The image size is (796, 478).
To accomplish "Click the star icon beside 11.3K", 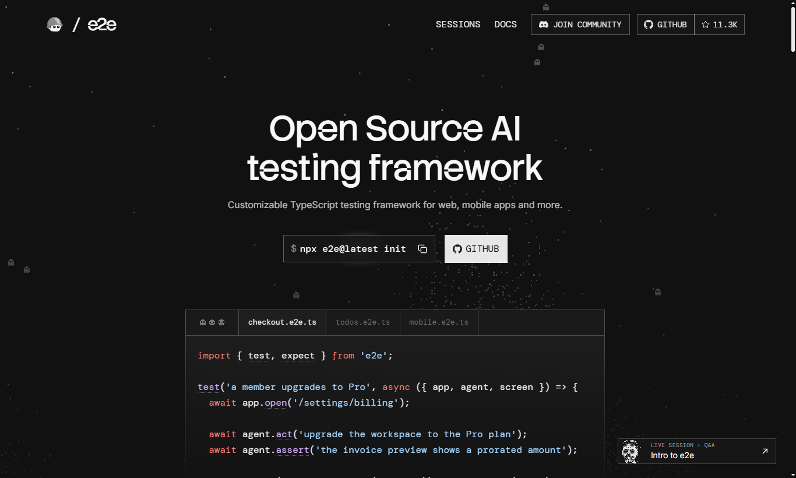I will (x=706, y=24).
